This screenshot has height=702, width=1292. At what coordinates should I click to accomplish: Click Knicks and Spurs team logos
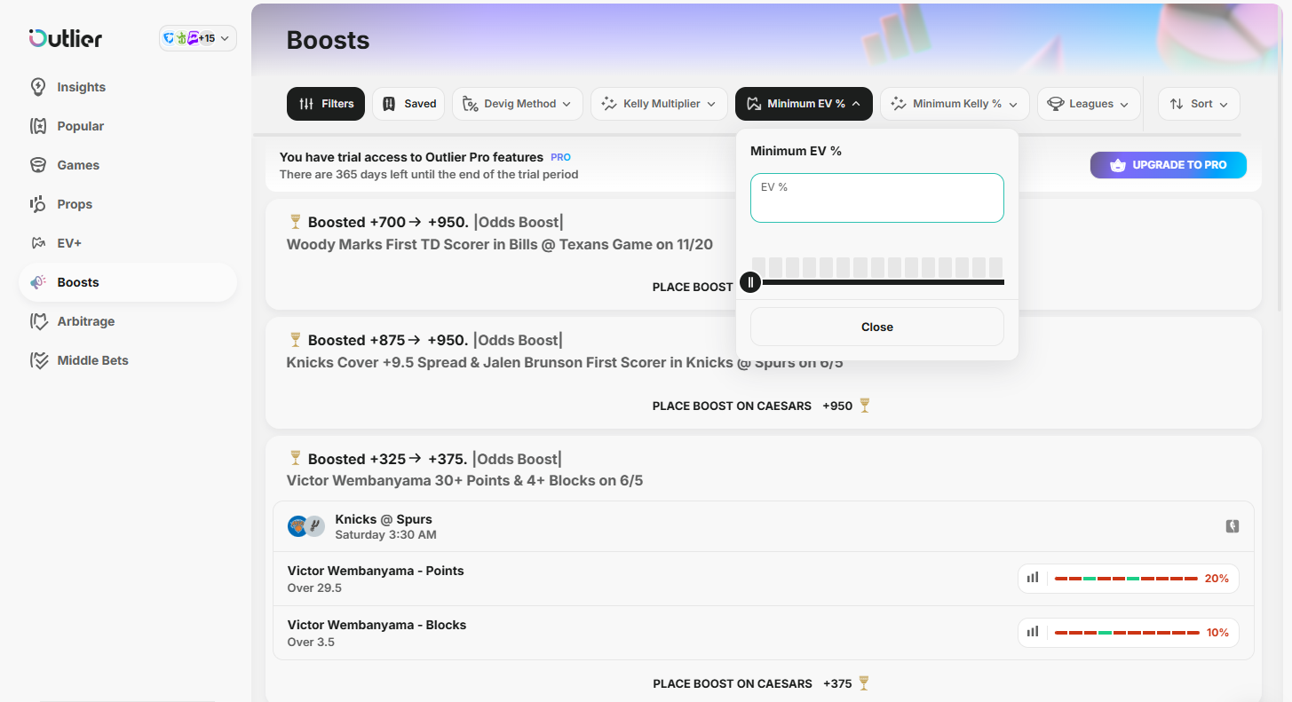306,526
